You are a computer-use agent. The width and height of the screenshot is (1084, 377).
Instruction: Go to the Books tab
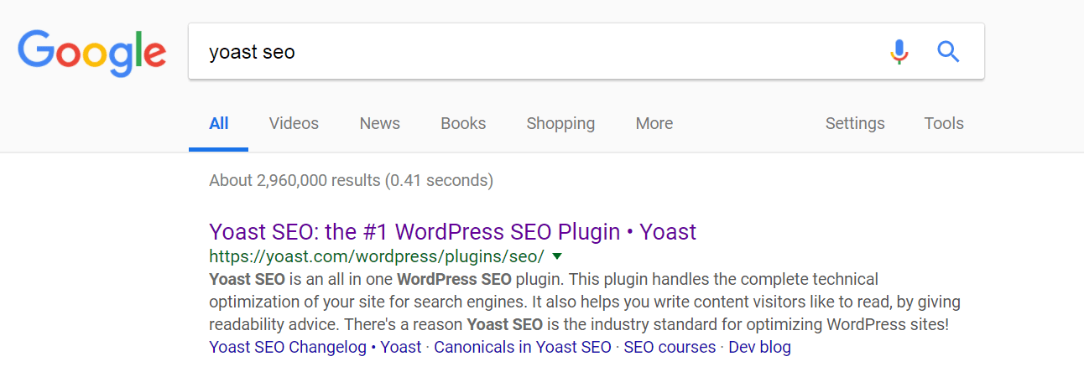pyautogui.click(x=463, y=123)
